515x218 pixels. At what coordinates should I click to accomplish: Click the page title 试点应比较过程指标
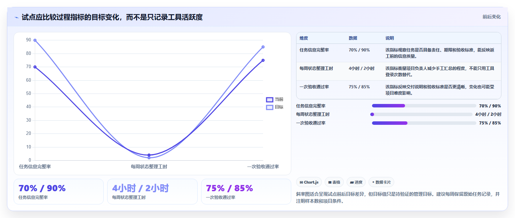point(112,17)
